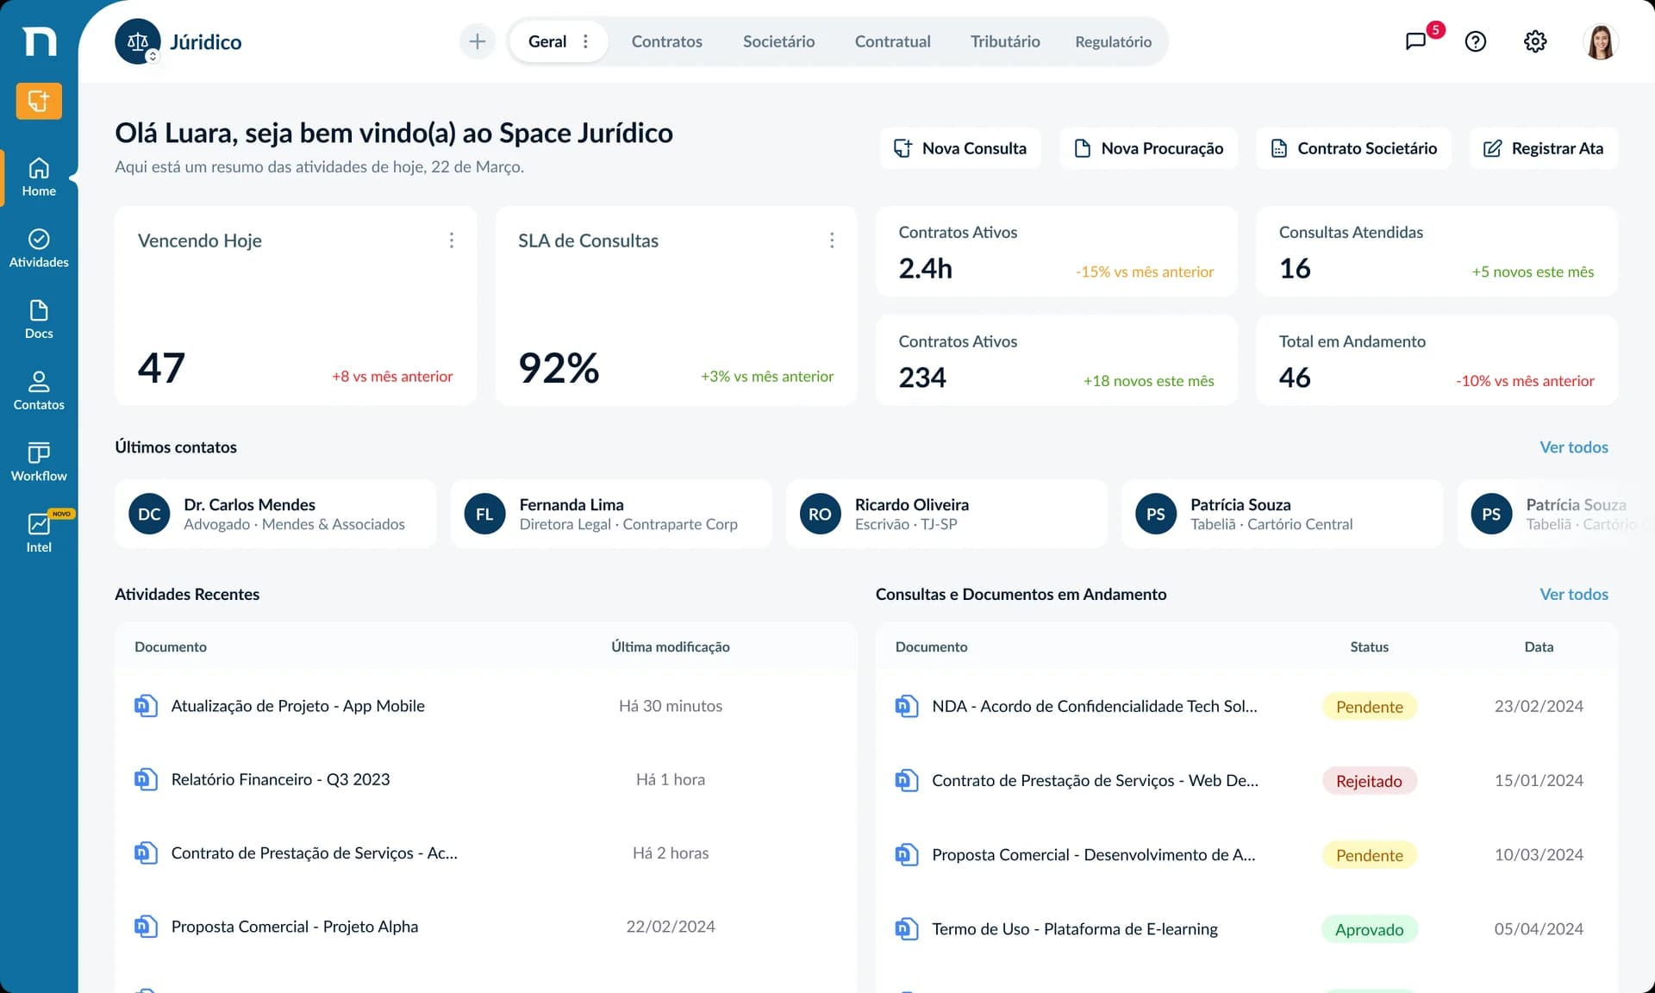Switch to the Contratual tab

[x=892, y=41]
